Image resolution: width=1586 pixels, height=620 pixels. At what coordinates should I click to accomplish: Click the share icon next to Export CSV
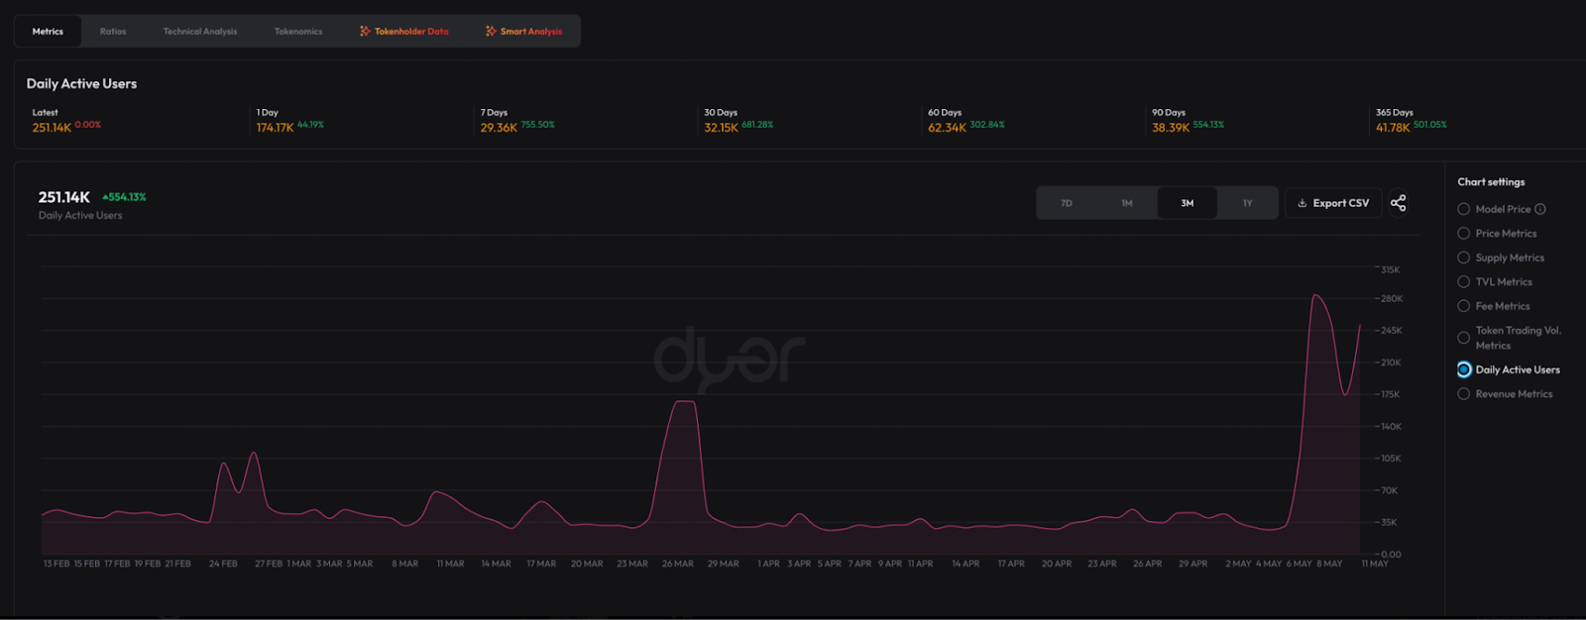pyautogui.click(x=1398, y=203)
